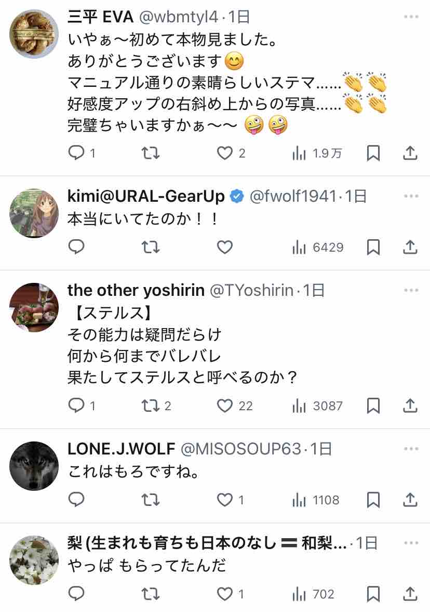The width and height of the screenshot is (430, 612).
Task: Open the other yoshirin profile name
Action: pos(136,291)
